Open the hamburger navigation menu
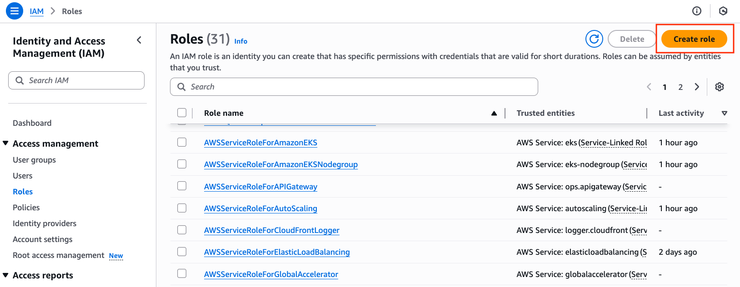Viewport: 740px width, 287px height. (15, 11)
